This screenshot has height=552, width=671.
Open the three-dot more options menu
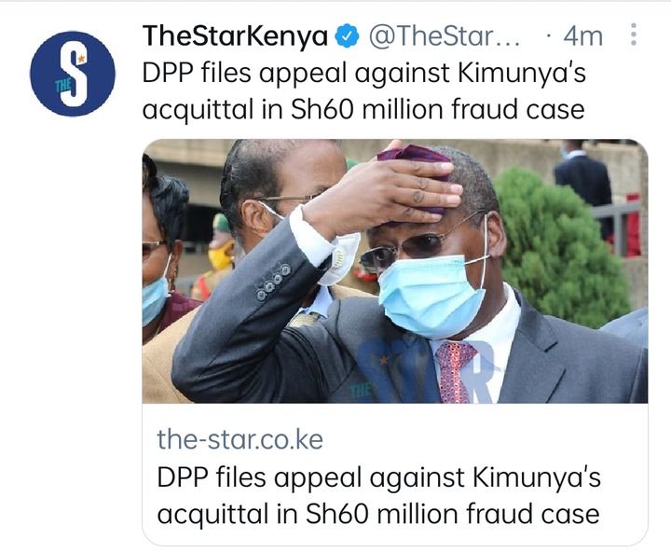click(634, 34)
